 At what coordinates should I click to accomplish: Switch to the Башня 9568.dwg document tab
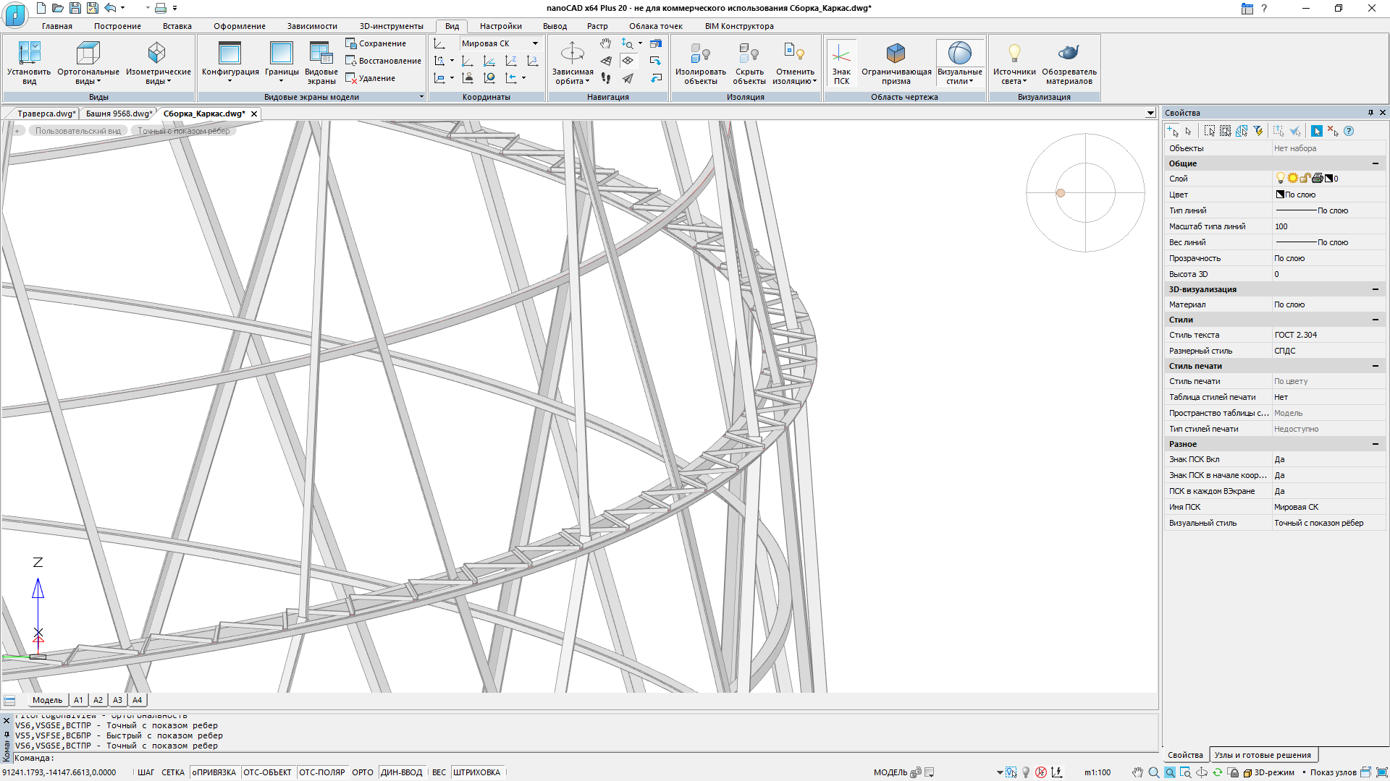tap(118, 114)
